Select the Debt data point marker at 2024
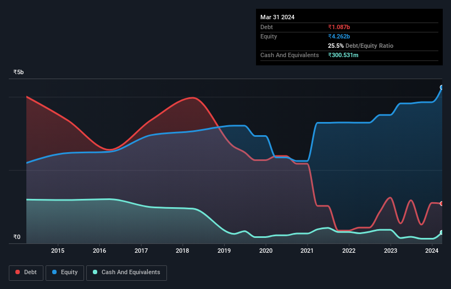The width and height of the screenshot is (451, 289). [442, 204]
